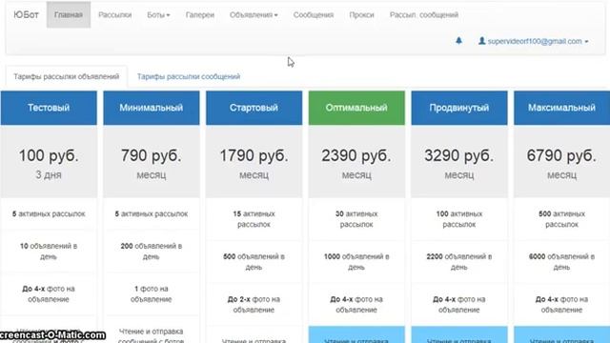Click the 1790 руб. price

[254, 155]
